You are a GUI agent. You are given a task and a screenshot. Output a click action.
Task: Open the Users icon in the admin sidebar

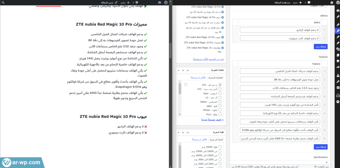[338, 75]
